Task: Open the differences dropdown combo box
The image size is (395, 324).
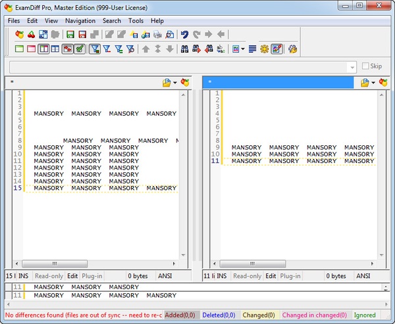Action: click(352, 66)
